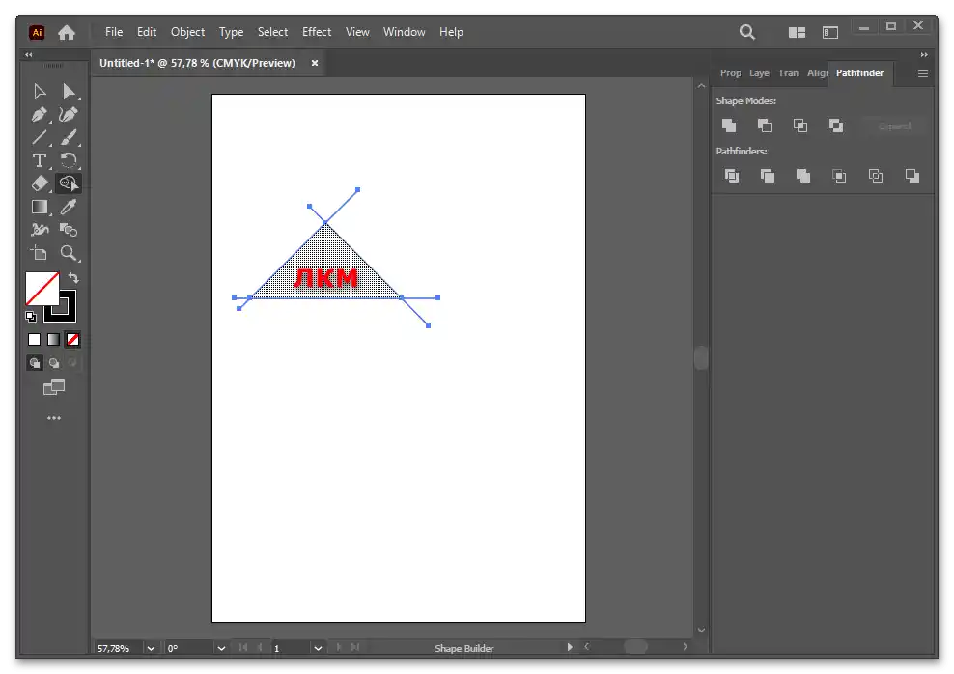Click the Home icon
The image size is (954, 674).
click(x=67, y=32)
